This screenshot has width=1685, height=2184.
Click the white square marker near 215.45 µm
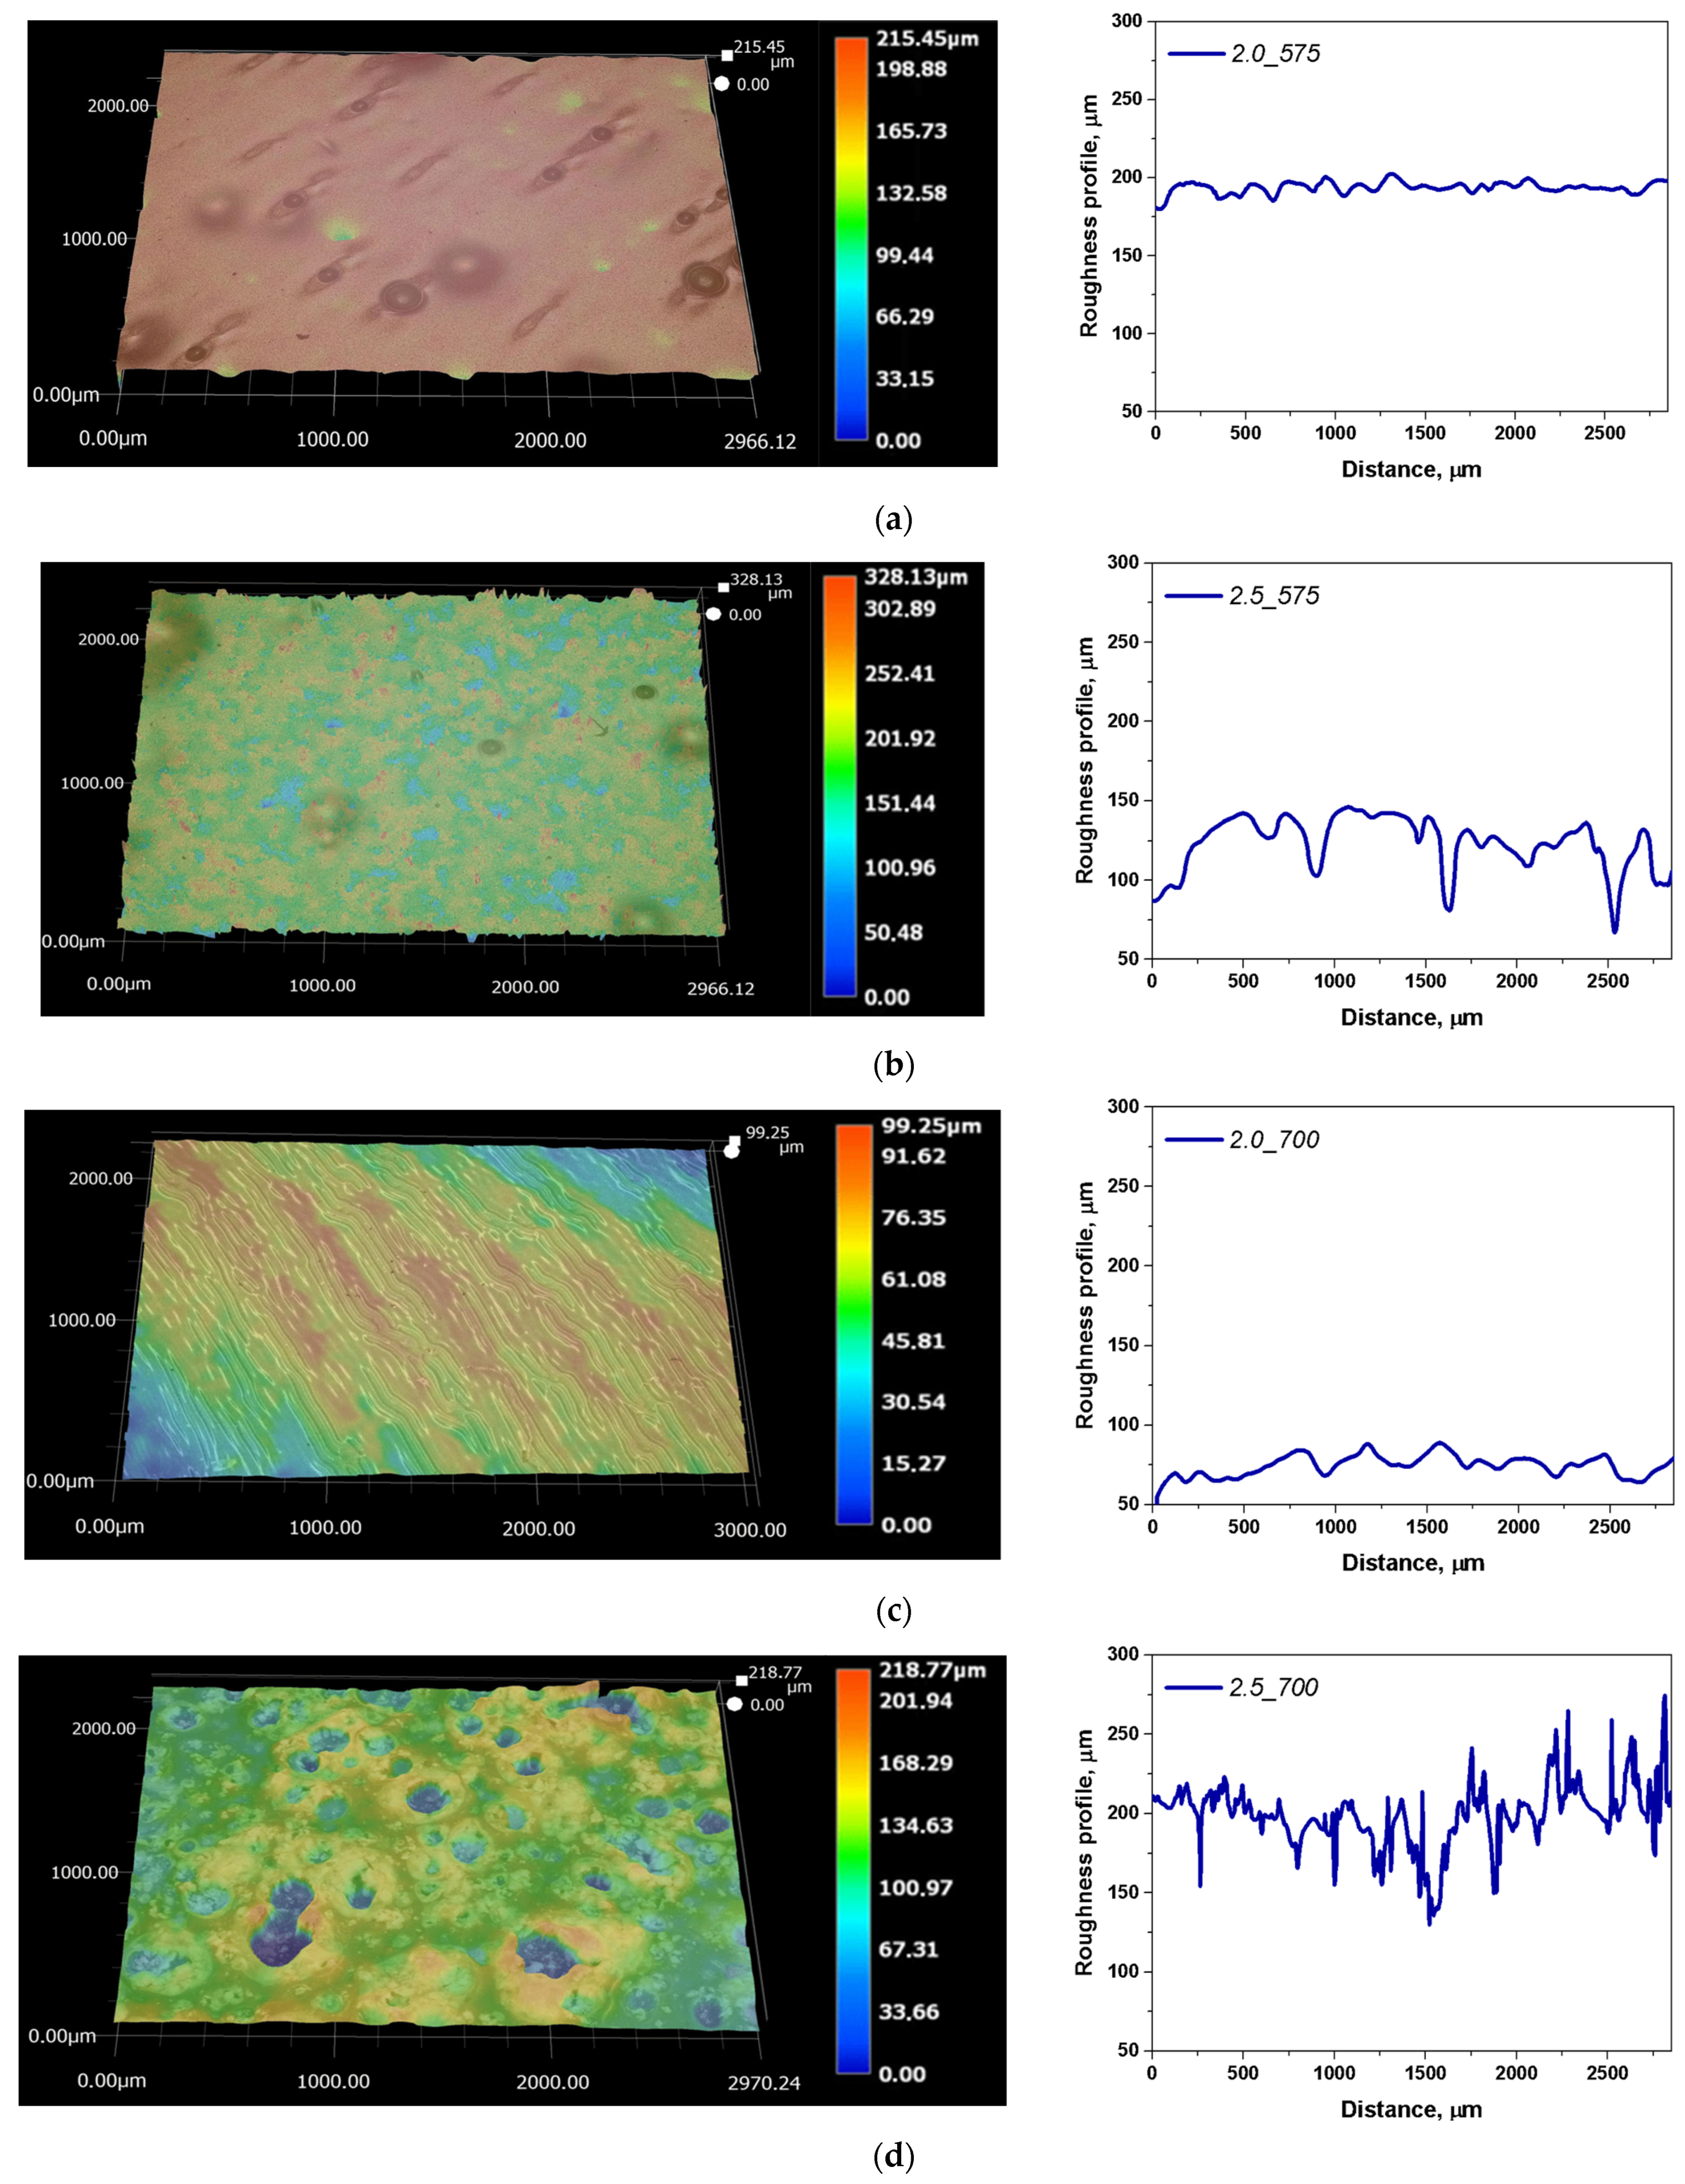727,56
